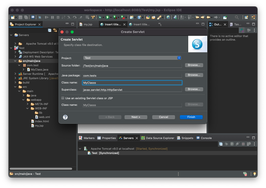266x188 pixels.
Task: Click the Superclass input field
Action: [132, 90]
